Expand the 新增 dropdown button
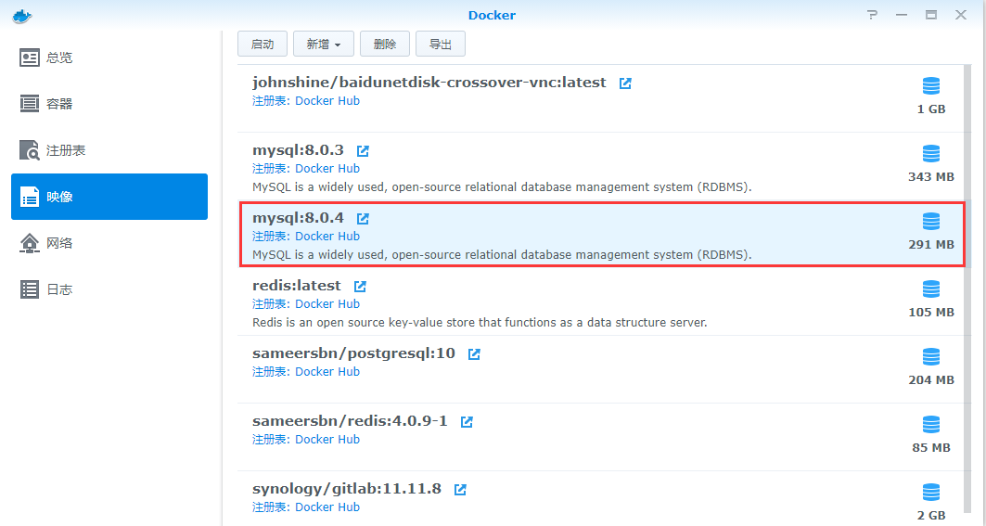 pos(323,44)
